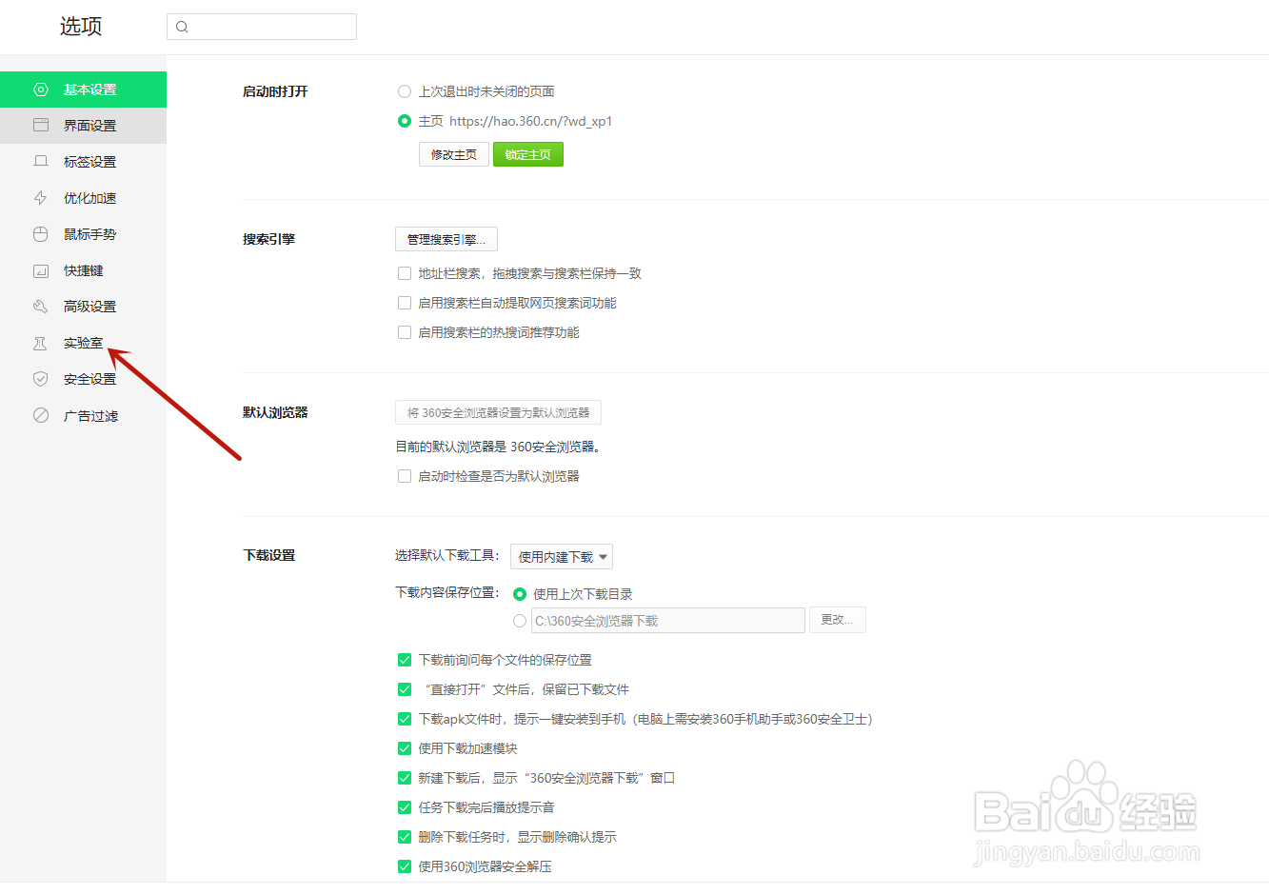Open 界面设置 section
The image size is (1269, 895).
click(x=83, y=126)
